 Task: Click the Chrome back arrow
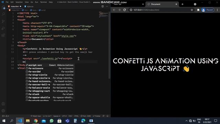click(x=114, y=10)
